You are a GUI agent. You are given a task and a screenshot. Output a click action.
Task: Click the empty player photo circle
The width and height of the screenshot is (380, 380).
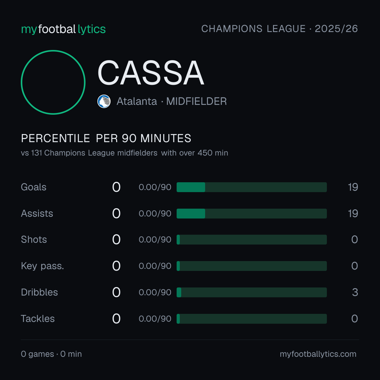[53, 82]
